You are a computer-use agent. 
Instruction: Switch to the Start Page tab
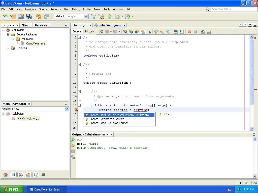click(79, 25)
